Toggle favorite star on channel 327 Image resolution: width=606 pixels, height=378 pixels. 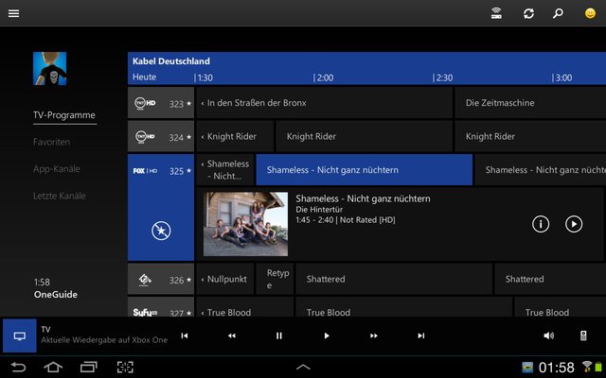coord(189,313)
